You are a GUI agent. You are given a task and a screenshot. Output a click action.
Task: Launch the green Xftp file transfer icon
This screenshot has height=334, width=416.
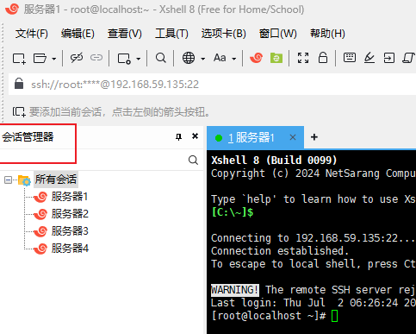276,58
